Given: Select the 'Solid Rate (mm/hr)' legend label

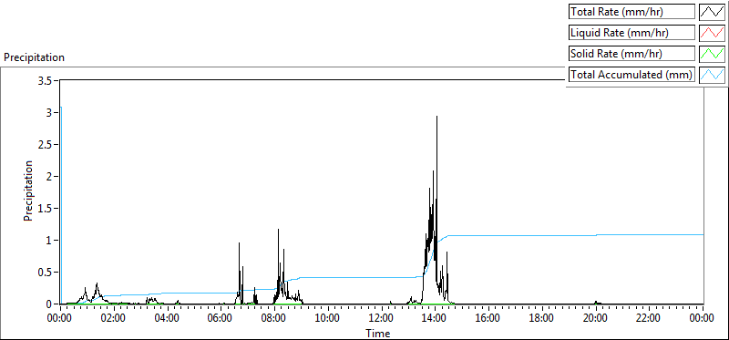Looking at the screenshot, I should click(x=631, y=54).
